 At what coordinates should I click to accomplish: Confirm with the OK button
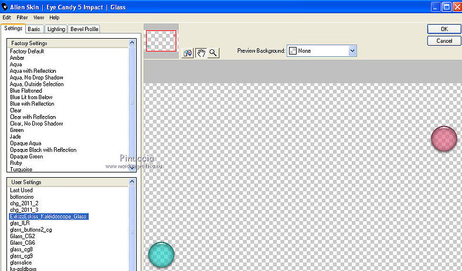[x=444, y=29]
